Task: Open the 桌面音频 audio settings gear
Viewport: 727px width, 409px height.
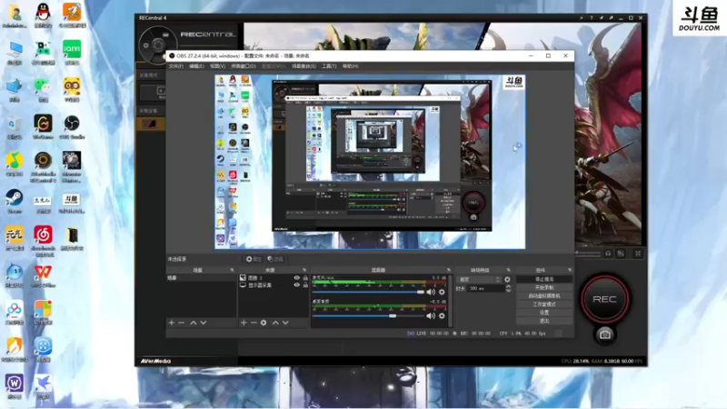Action: click(x=442, y=315)
